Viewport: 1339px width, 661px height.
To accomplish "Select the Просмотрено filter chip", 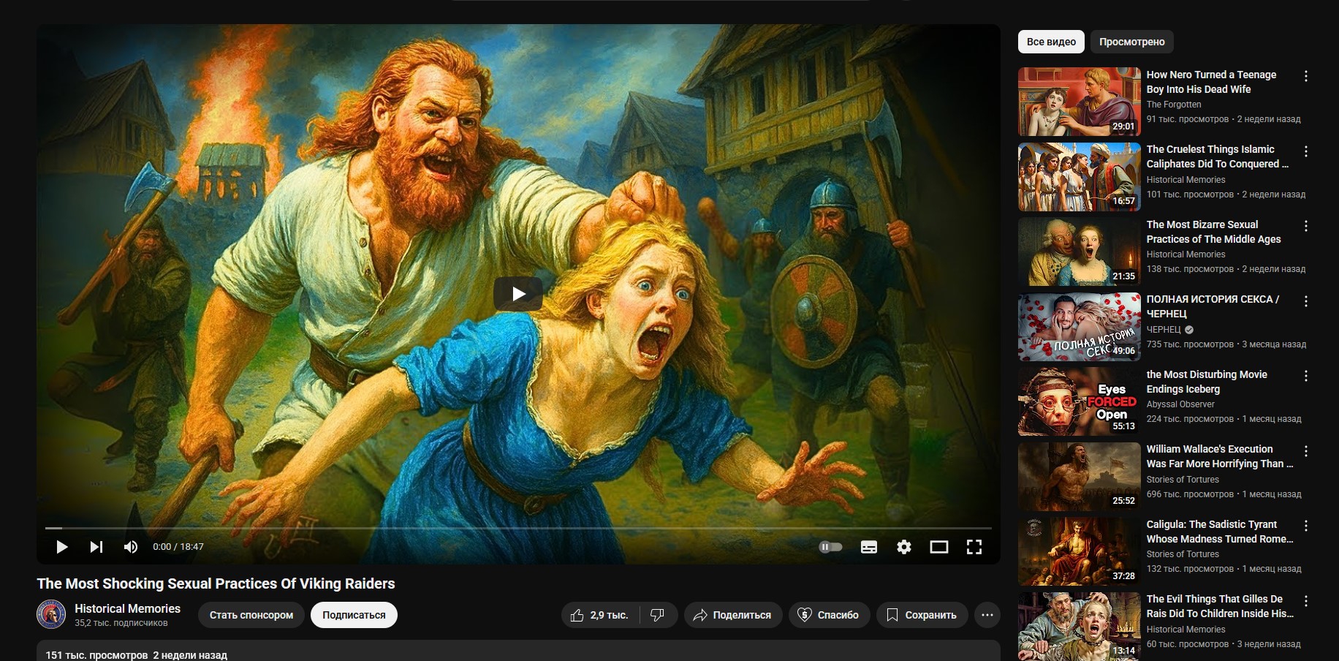I will [x=1132, y=42].
